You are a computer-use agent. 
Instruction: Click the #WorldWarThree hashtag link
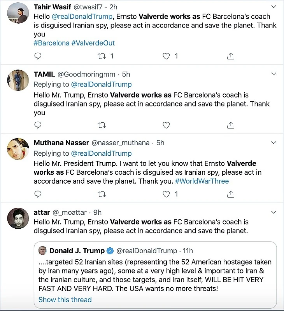(202, 181)
